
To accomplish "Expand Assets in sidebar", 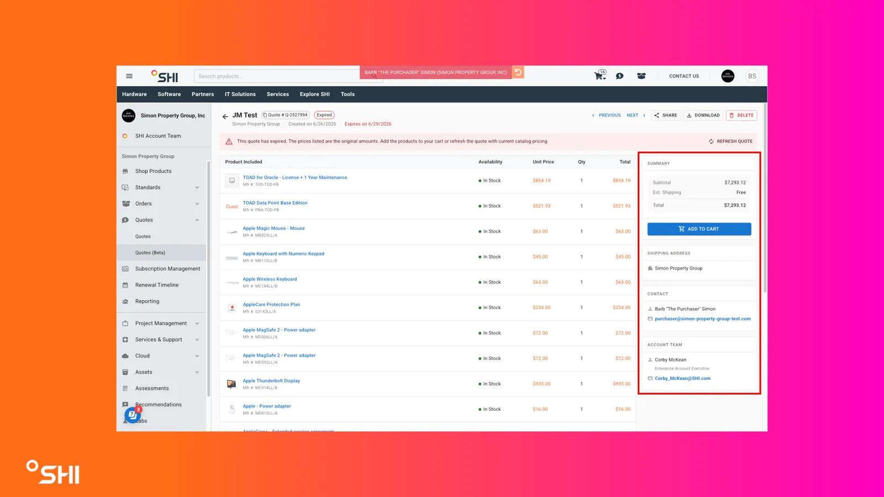I will (197, 372).
